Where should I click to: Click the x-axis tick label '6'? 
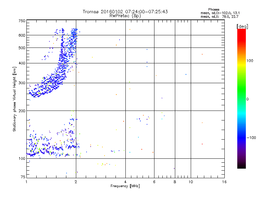[x=154, y=182]
